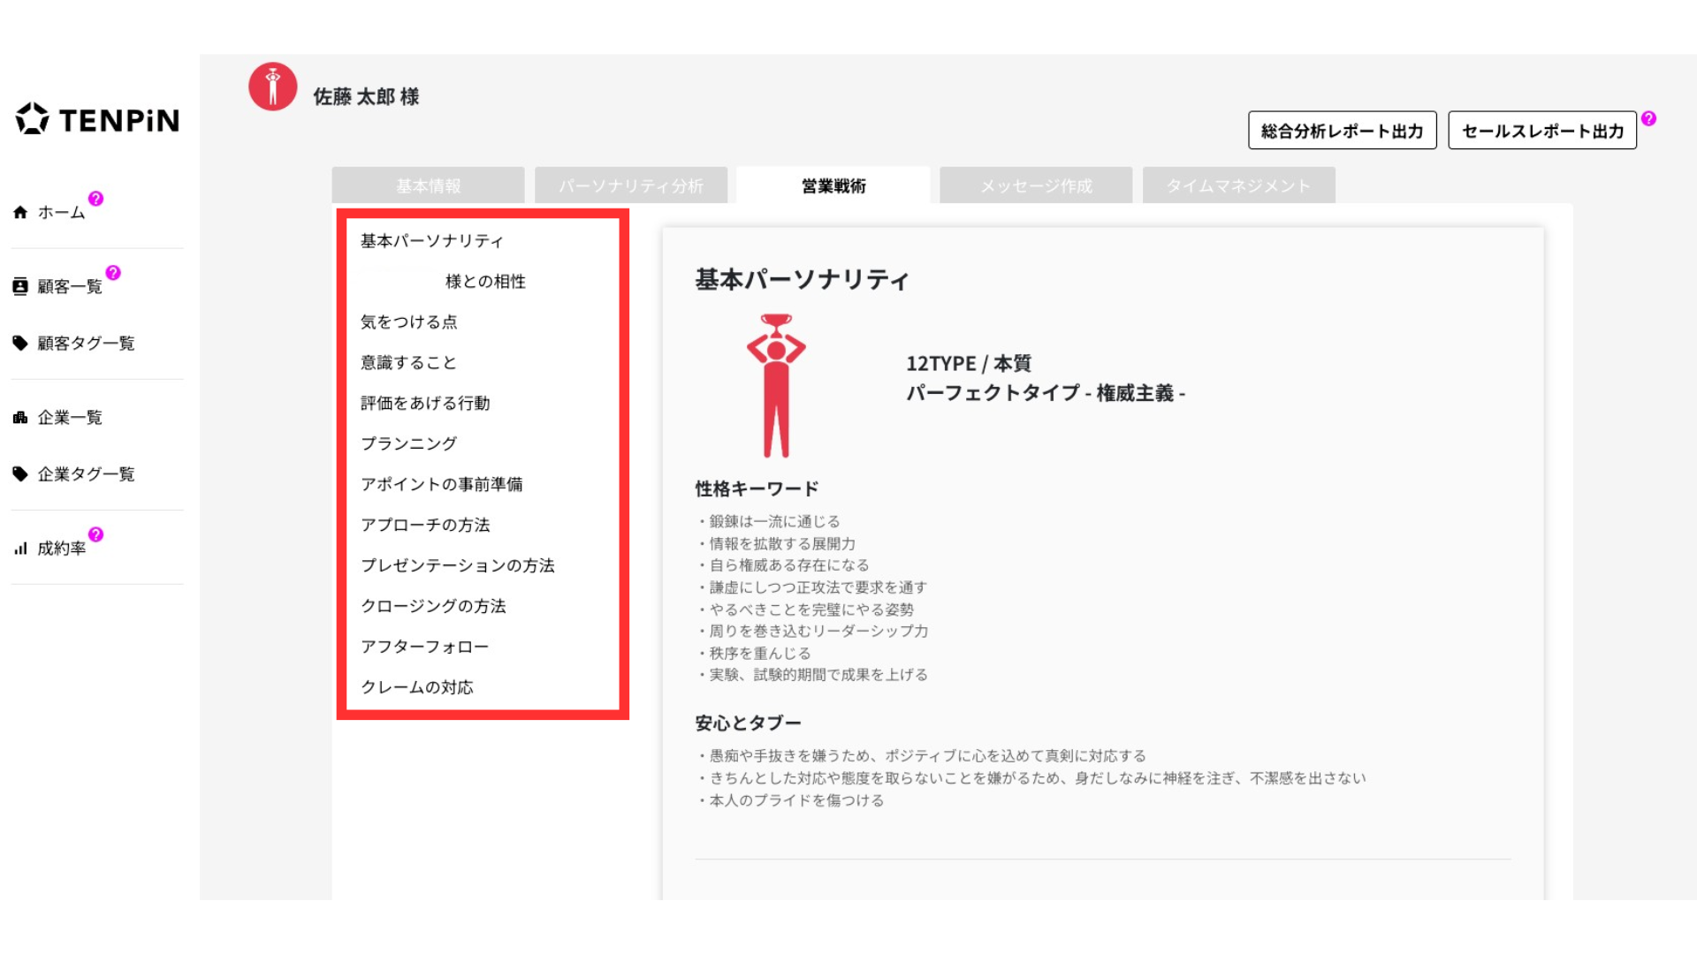Click the help icon next to 顧客一覧
1697x954 pixels.
point(113,273)
